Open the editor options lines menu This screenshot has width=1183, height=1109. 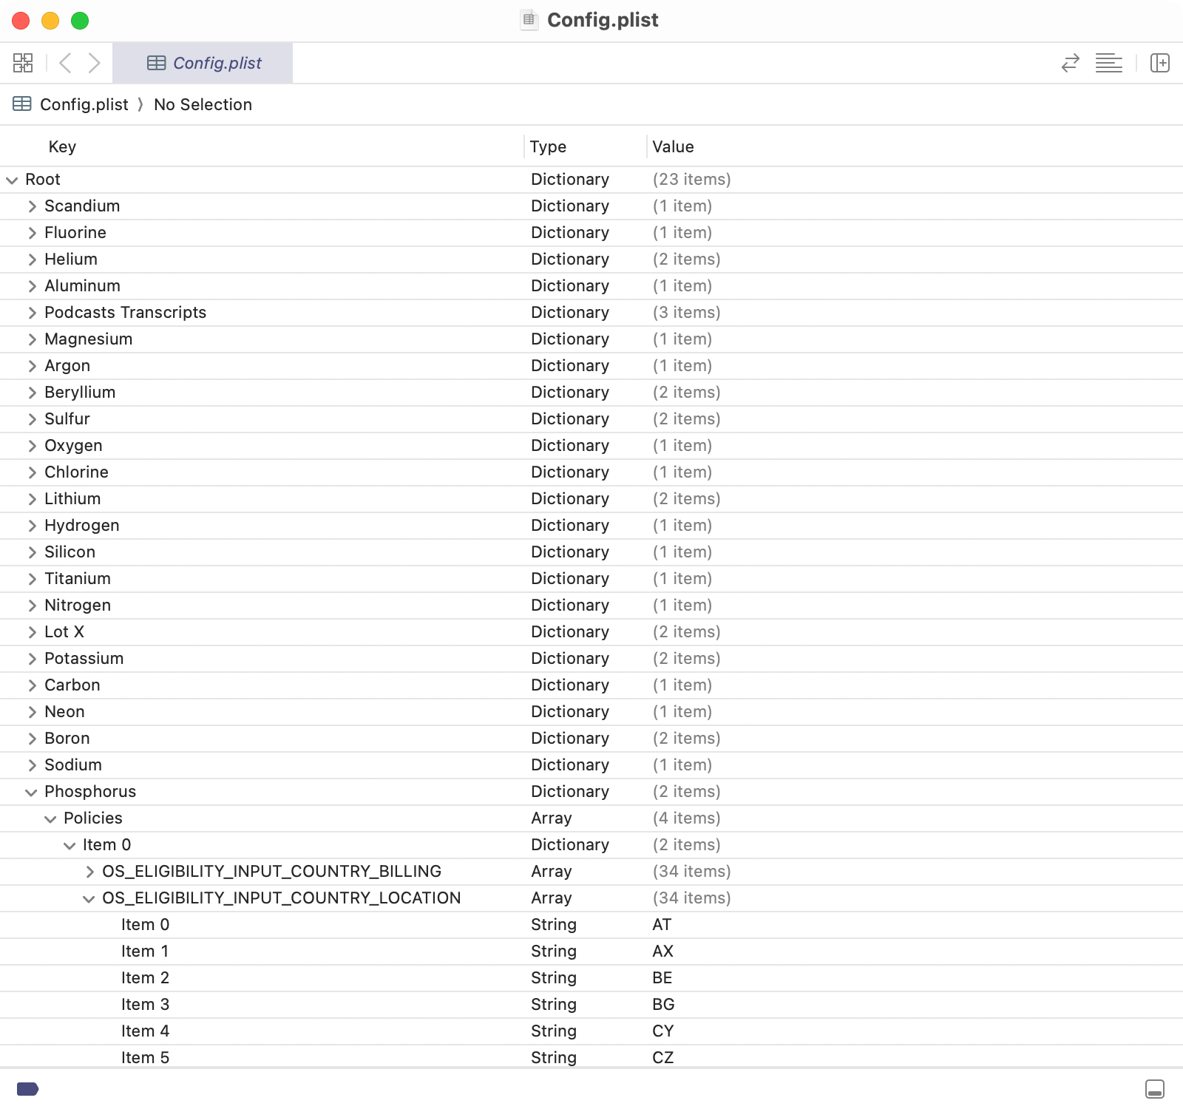[1108, 63]
